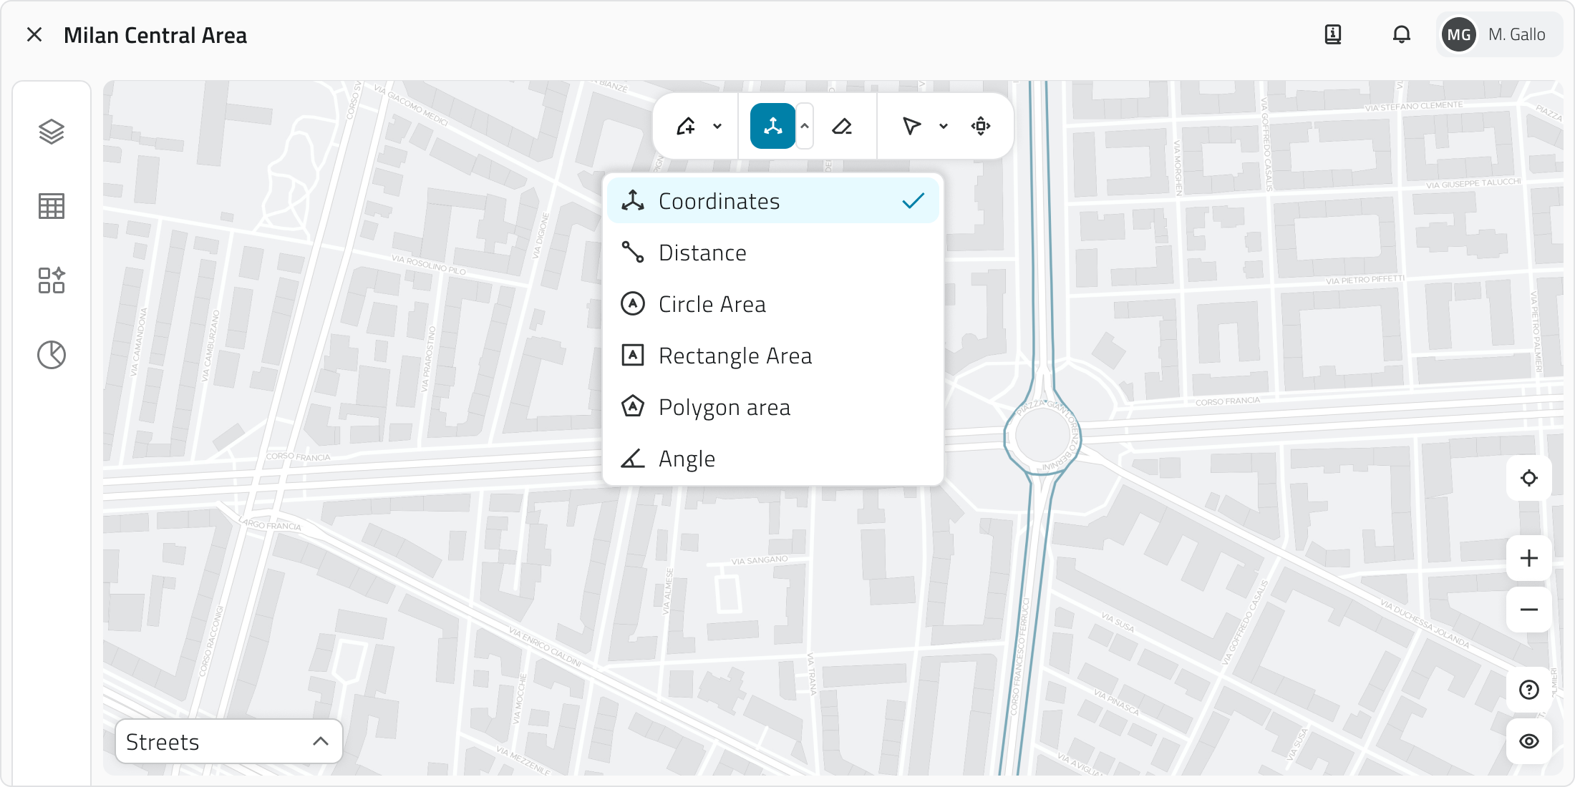Open the contacts book icon

(1332, 34)
